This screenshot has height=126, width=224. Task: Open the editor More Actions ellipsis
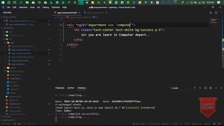(x=221, y=13)
